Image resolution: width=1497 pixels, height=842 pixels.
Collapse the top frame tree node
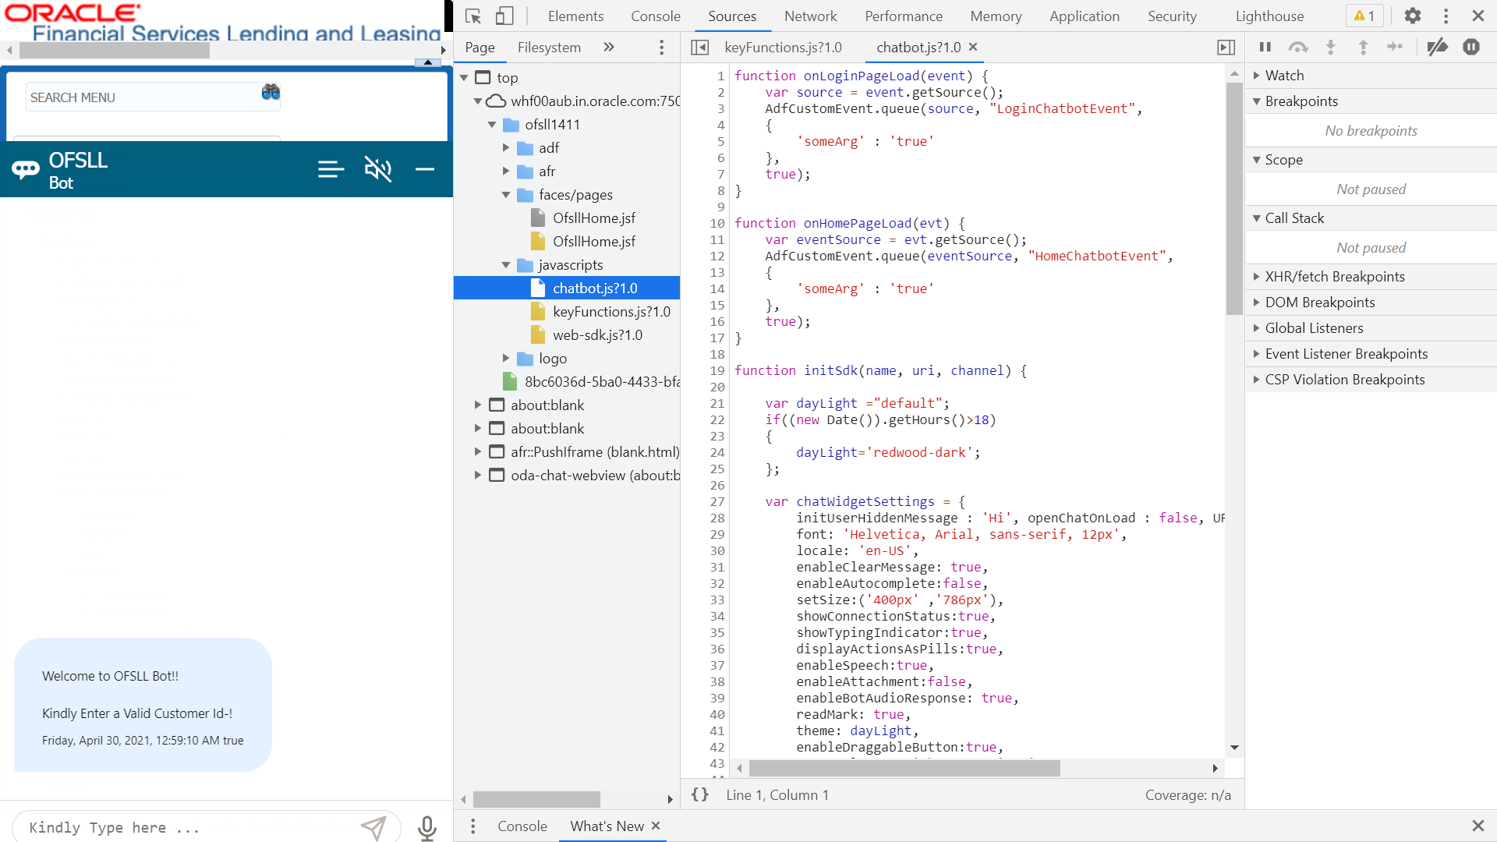click(x=464, y=78)
